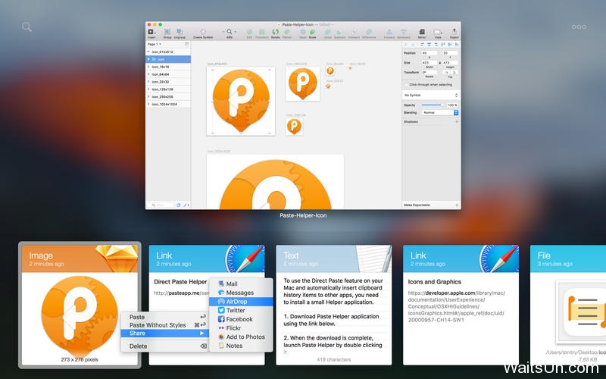Screen dimensions: 606x379
Task: Click the Safari compass on Direct Paste Helper card
Action: [x=245, y=258]
